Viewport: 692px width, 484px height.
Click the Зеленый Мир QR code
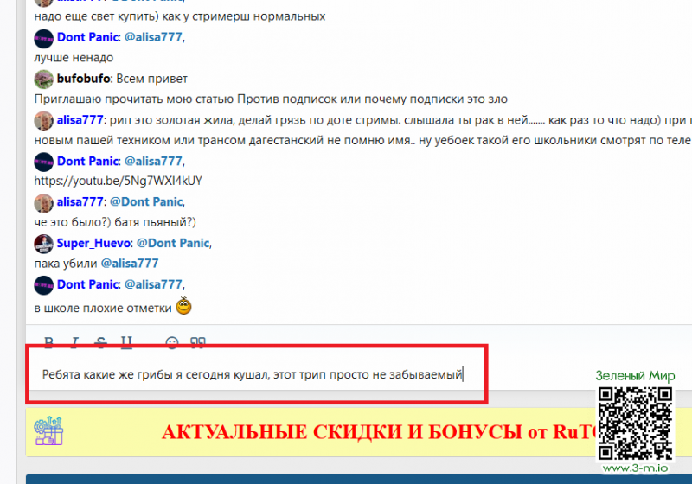coord(635,423)
